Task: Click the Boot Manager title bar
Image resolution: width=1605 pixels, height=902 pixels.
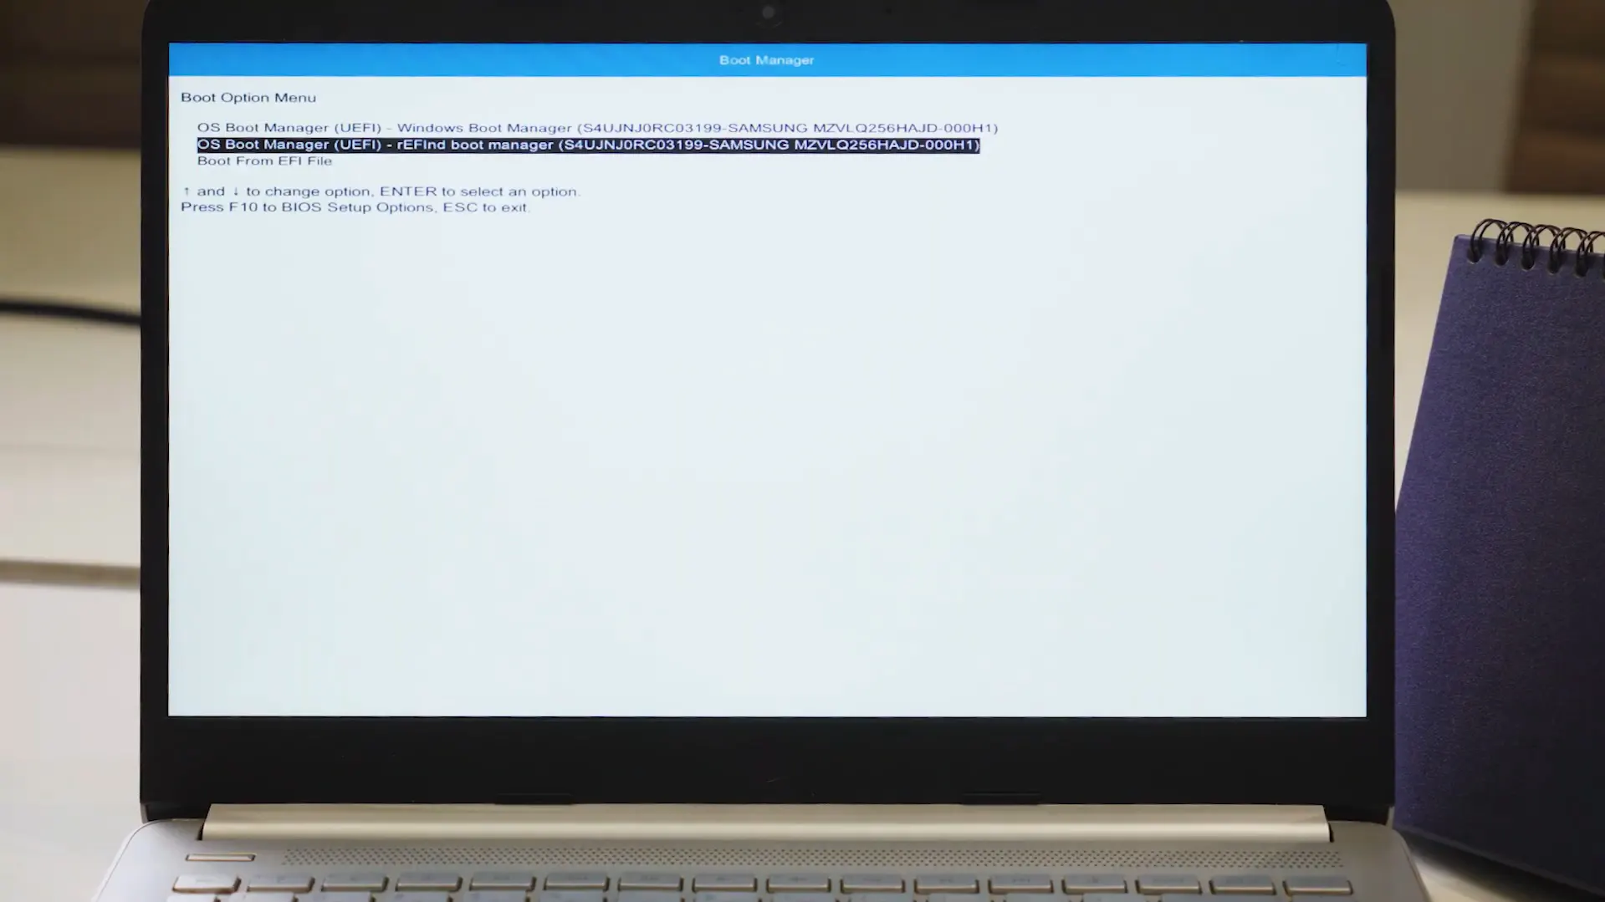Action: tap(766, 59)
